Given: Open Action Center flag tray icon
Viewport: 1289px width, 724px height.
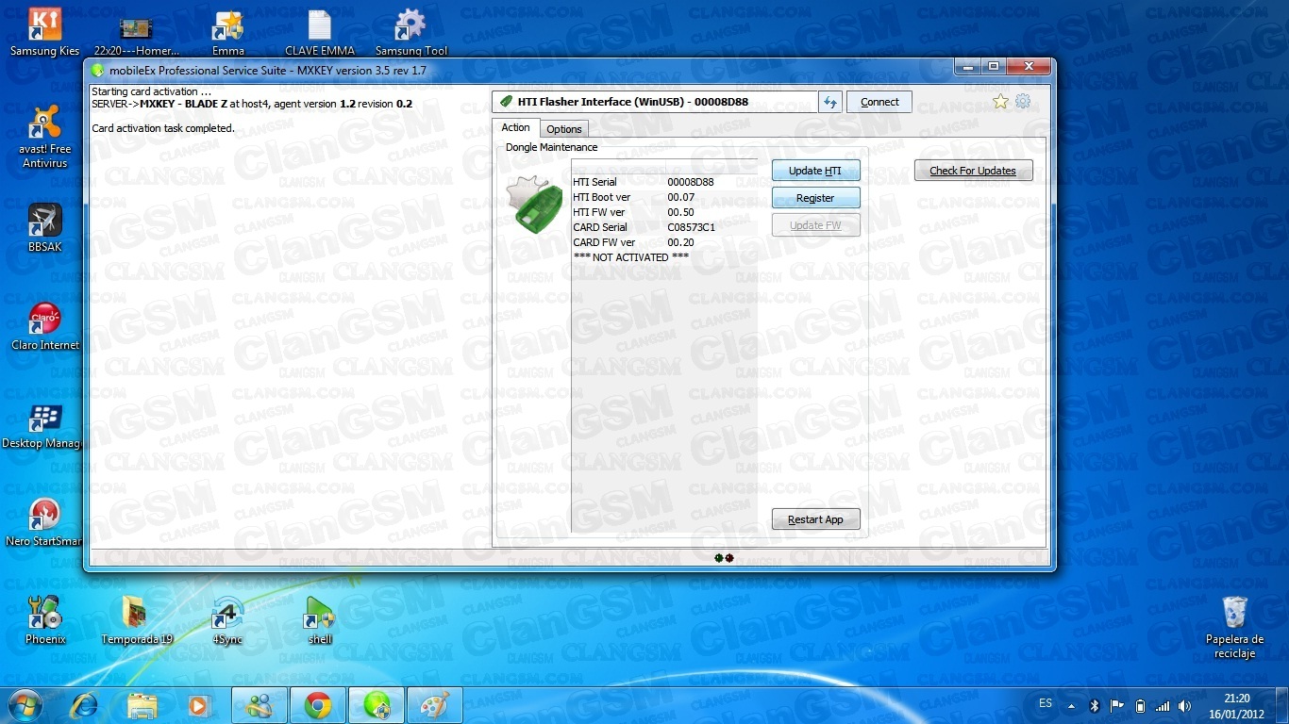Looking at the screenshot, I should click(1117, 705).
